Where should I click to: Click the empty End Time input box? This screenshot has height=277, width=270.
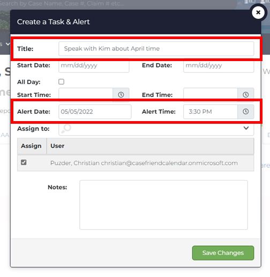(x=211, y=95)
